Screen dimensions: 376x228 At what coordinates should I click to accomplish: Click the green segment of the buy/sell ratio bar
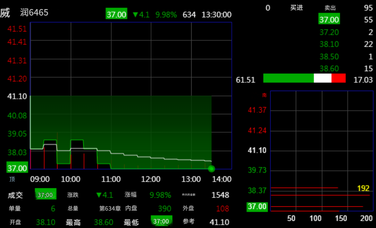pyautogui.click(x=288, y=78)
